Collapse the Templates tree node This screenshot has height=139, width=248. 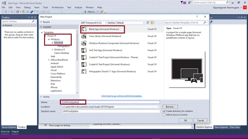click(42, 32)
